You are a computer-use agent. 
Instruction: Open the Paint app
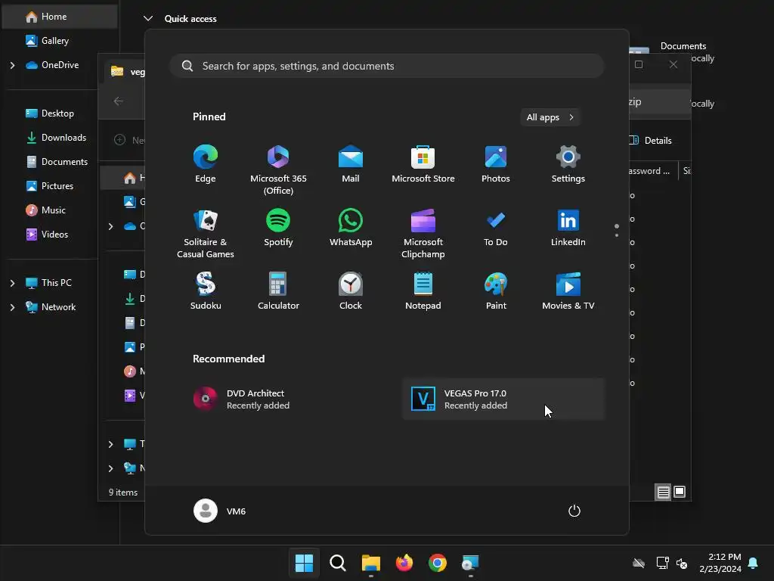(x=496, y=291)
